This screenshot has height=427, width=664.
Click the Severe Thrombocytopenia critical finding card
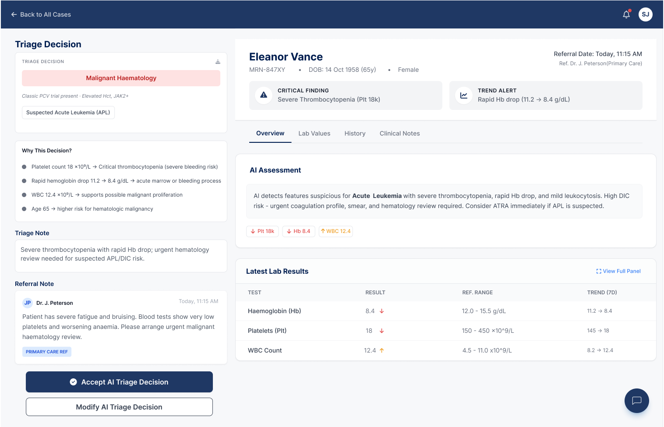[346, 95]
